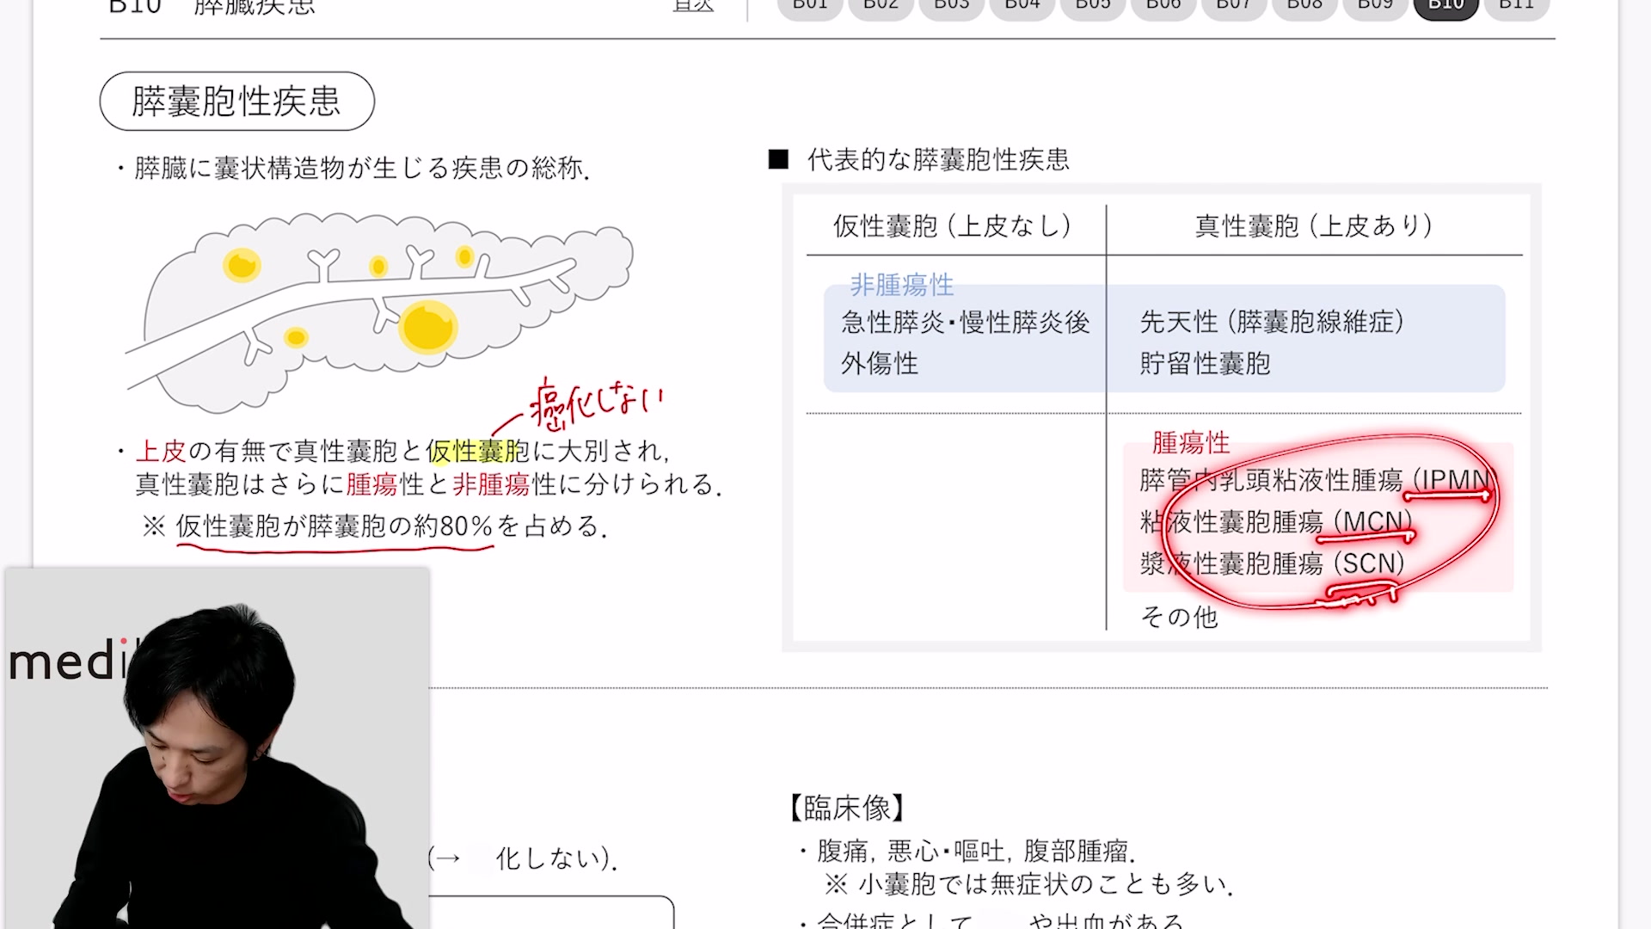This screenshot has height=929, width=1651.
Task: Click the pancreas illustration with yellow cysts
Action: point(378,310)
